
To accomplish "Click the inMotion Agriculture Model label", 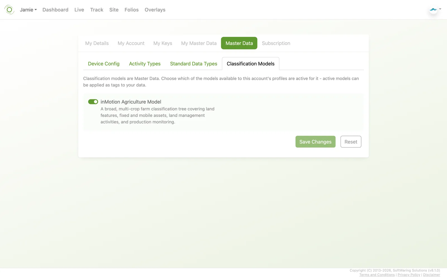I will point(131,102).
